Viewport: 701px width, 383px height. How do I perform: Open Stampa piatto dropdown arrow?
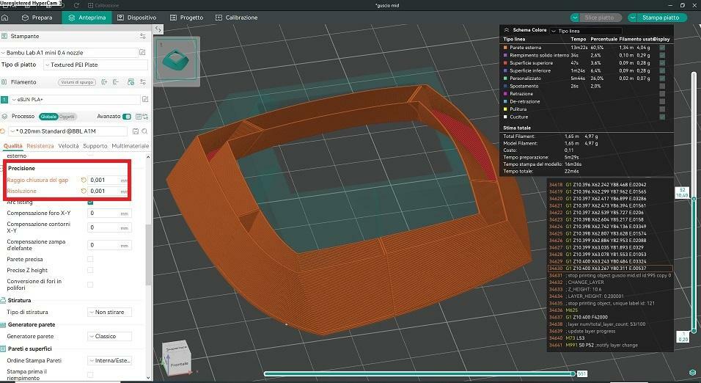tap(633, 18)
